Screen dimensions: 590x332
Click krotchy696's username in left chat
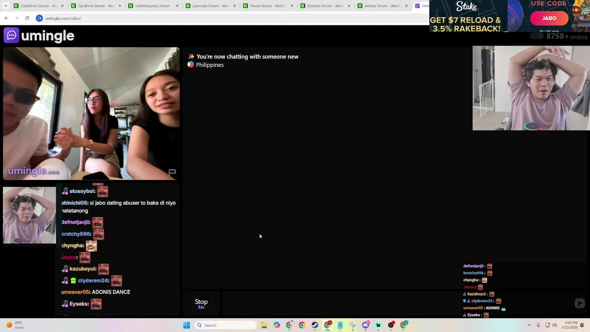76,234
